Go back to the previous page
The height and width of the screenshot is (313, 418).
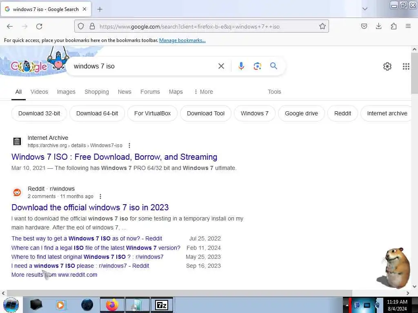[10, 26]
